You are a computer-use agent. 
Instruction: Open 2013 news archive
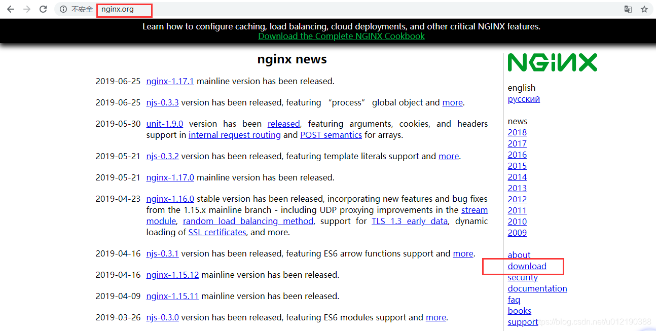[517, 188]
